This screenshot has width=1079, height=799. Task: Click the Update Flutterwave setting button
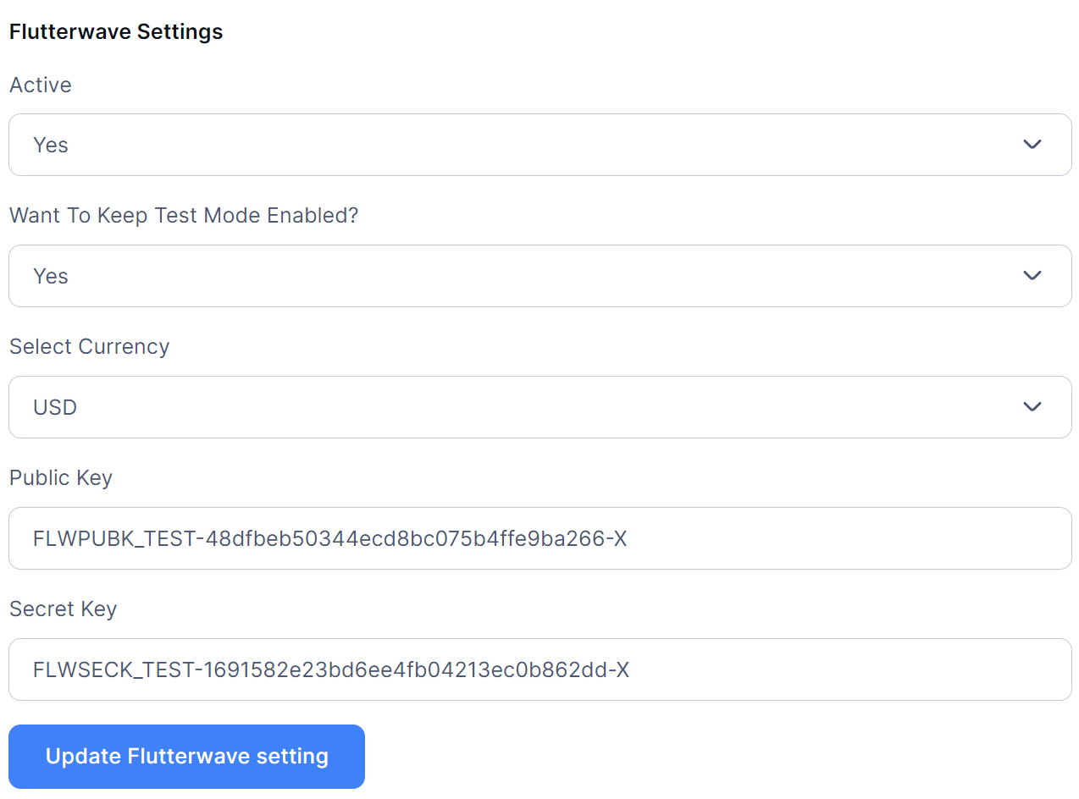coord(186,756)
